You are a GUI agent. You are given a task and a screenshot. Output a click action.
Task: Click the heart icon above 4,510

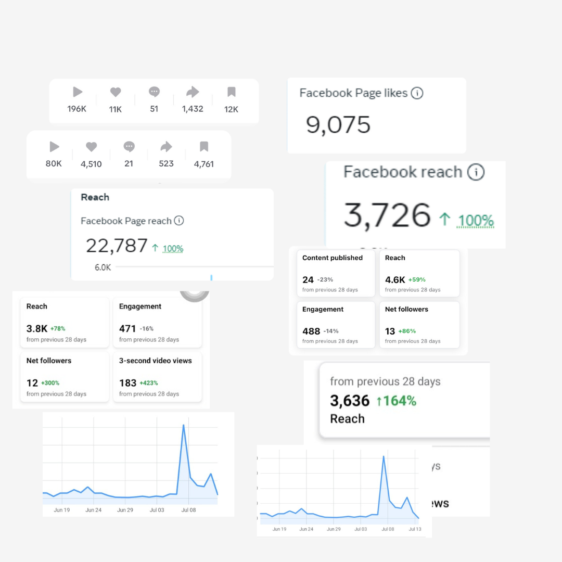92,147
